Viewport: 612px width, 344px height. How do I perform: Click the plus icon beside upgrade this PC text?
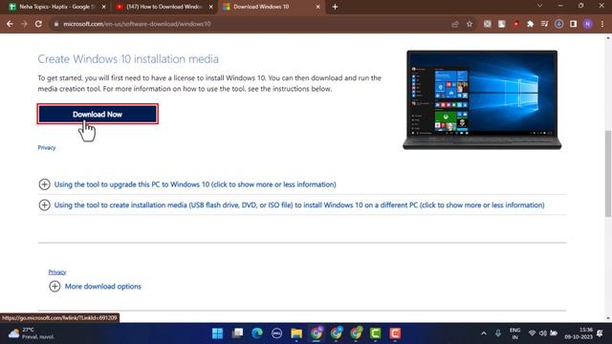[x=45, y=184]
